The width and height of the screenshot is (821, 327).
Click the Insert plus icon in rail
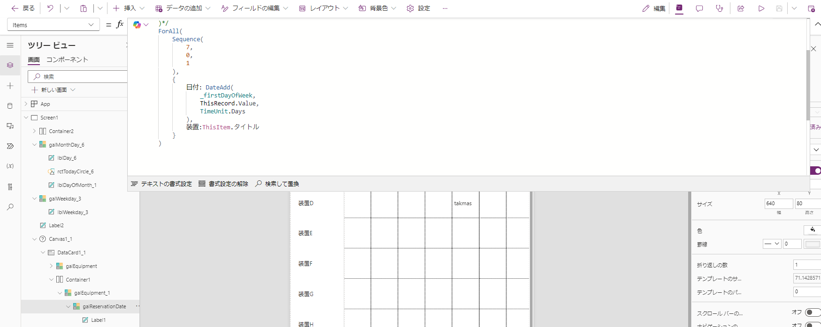coord(10,86)
